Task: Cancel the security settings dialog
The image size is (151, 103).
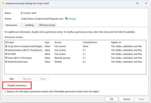Action: (127, 99)
